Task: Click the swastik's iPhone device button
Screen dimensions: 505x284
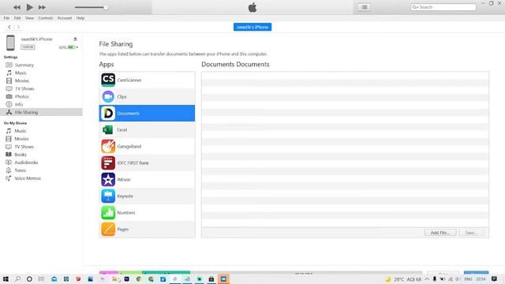Action: pyautogui.click(x=252, y=27)
